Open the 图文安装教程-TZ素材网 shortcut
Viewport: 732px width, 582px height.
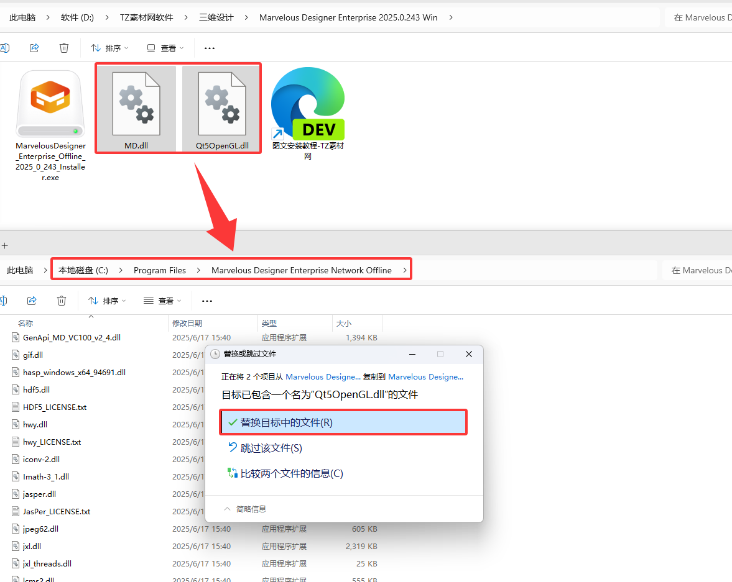pos(308,113)
